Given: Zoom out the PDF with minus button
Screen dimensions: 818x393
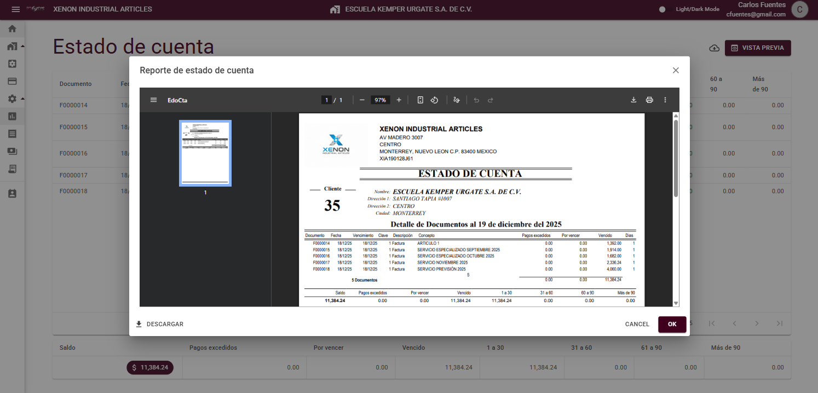Looking at the screenshot, I should tap(362, 100).
